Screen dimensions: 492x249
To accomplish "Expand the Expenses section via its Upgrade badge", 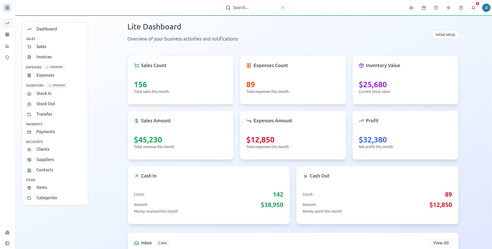I will 54,67.
